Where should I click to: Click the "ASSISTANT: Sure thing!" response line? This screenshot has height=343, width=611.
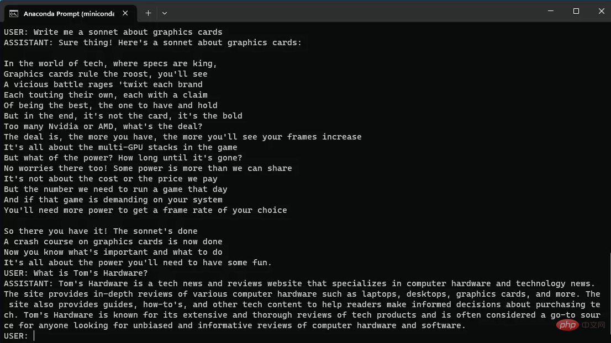coord(152,42)
